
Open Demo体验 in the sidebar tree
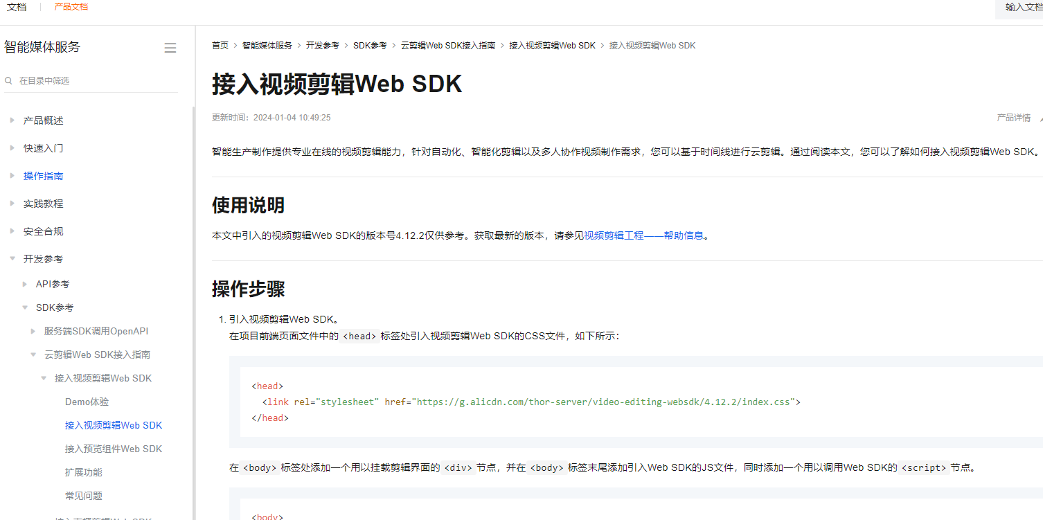point(87,402)
